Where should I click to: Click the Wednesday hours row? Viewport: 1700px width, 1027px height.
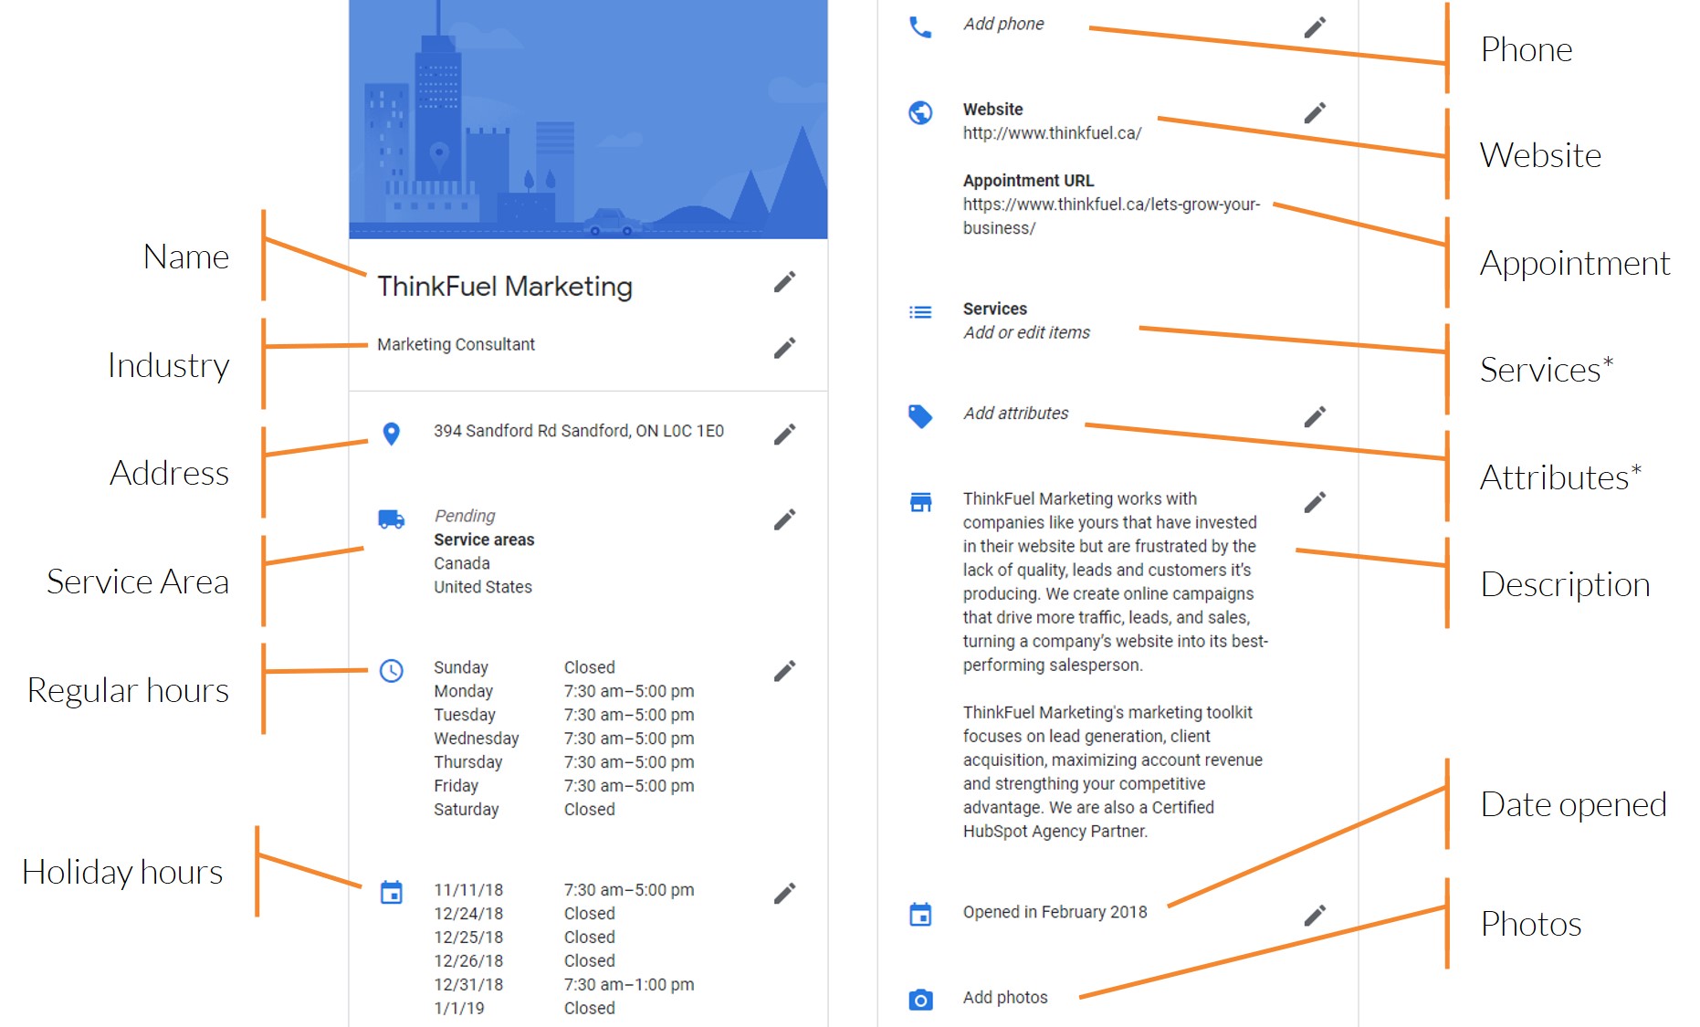pos(563,739)
